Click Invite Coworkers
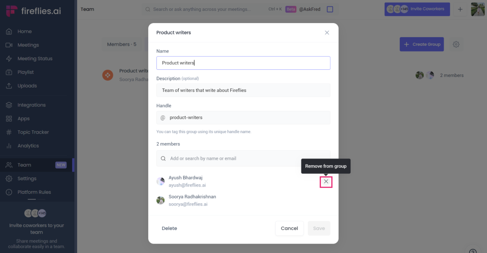This screenshot has height=253, width=487. (424, 9)
